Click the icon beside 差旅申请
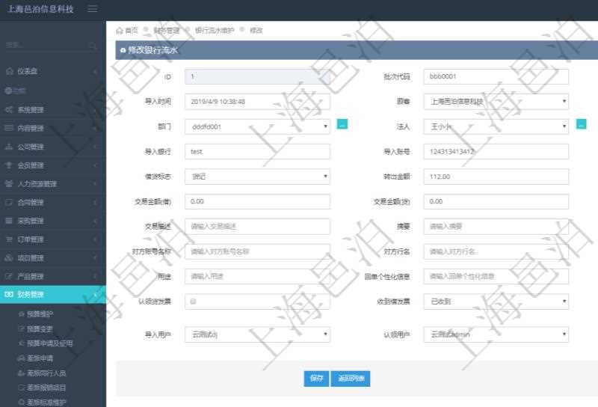The height and width of the screenshot is (407, 598). pyautogui.click(x=22, y=358)
